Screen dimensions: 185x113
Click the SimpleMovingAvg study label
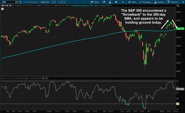(x=87, y=6)
